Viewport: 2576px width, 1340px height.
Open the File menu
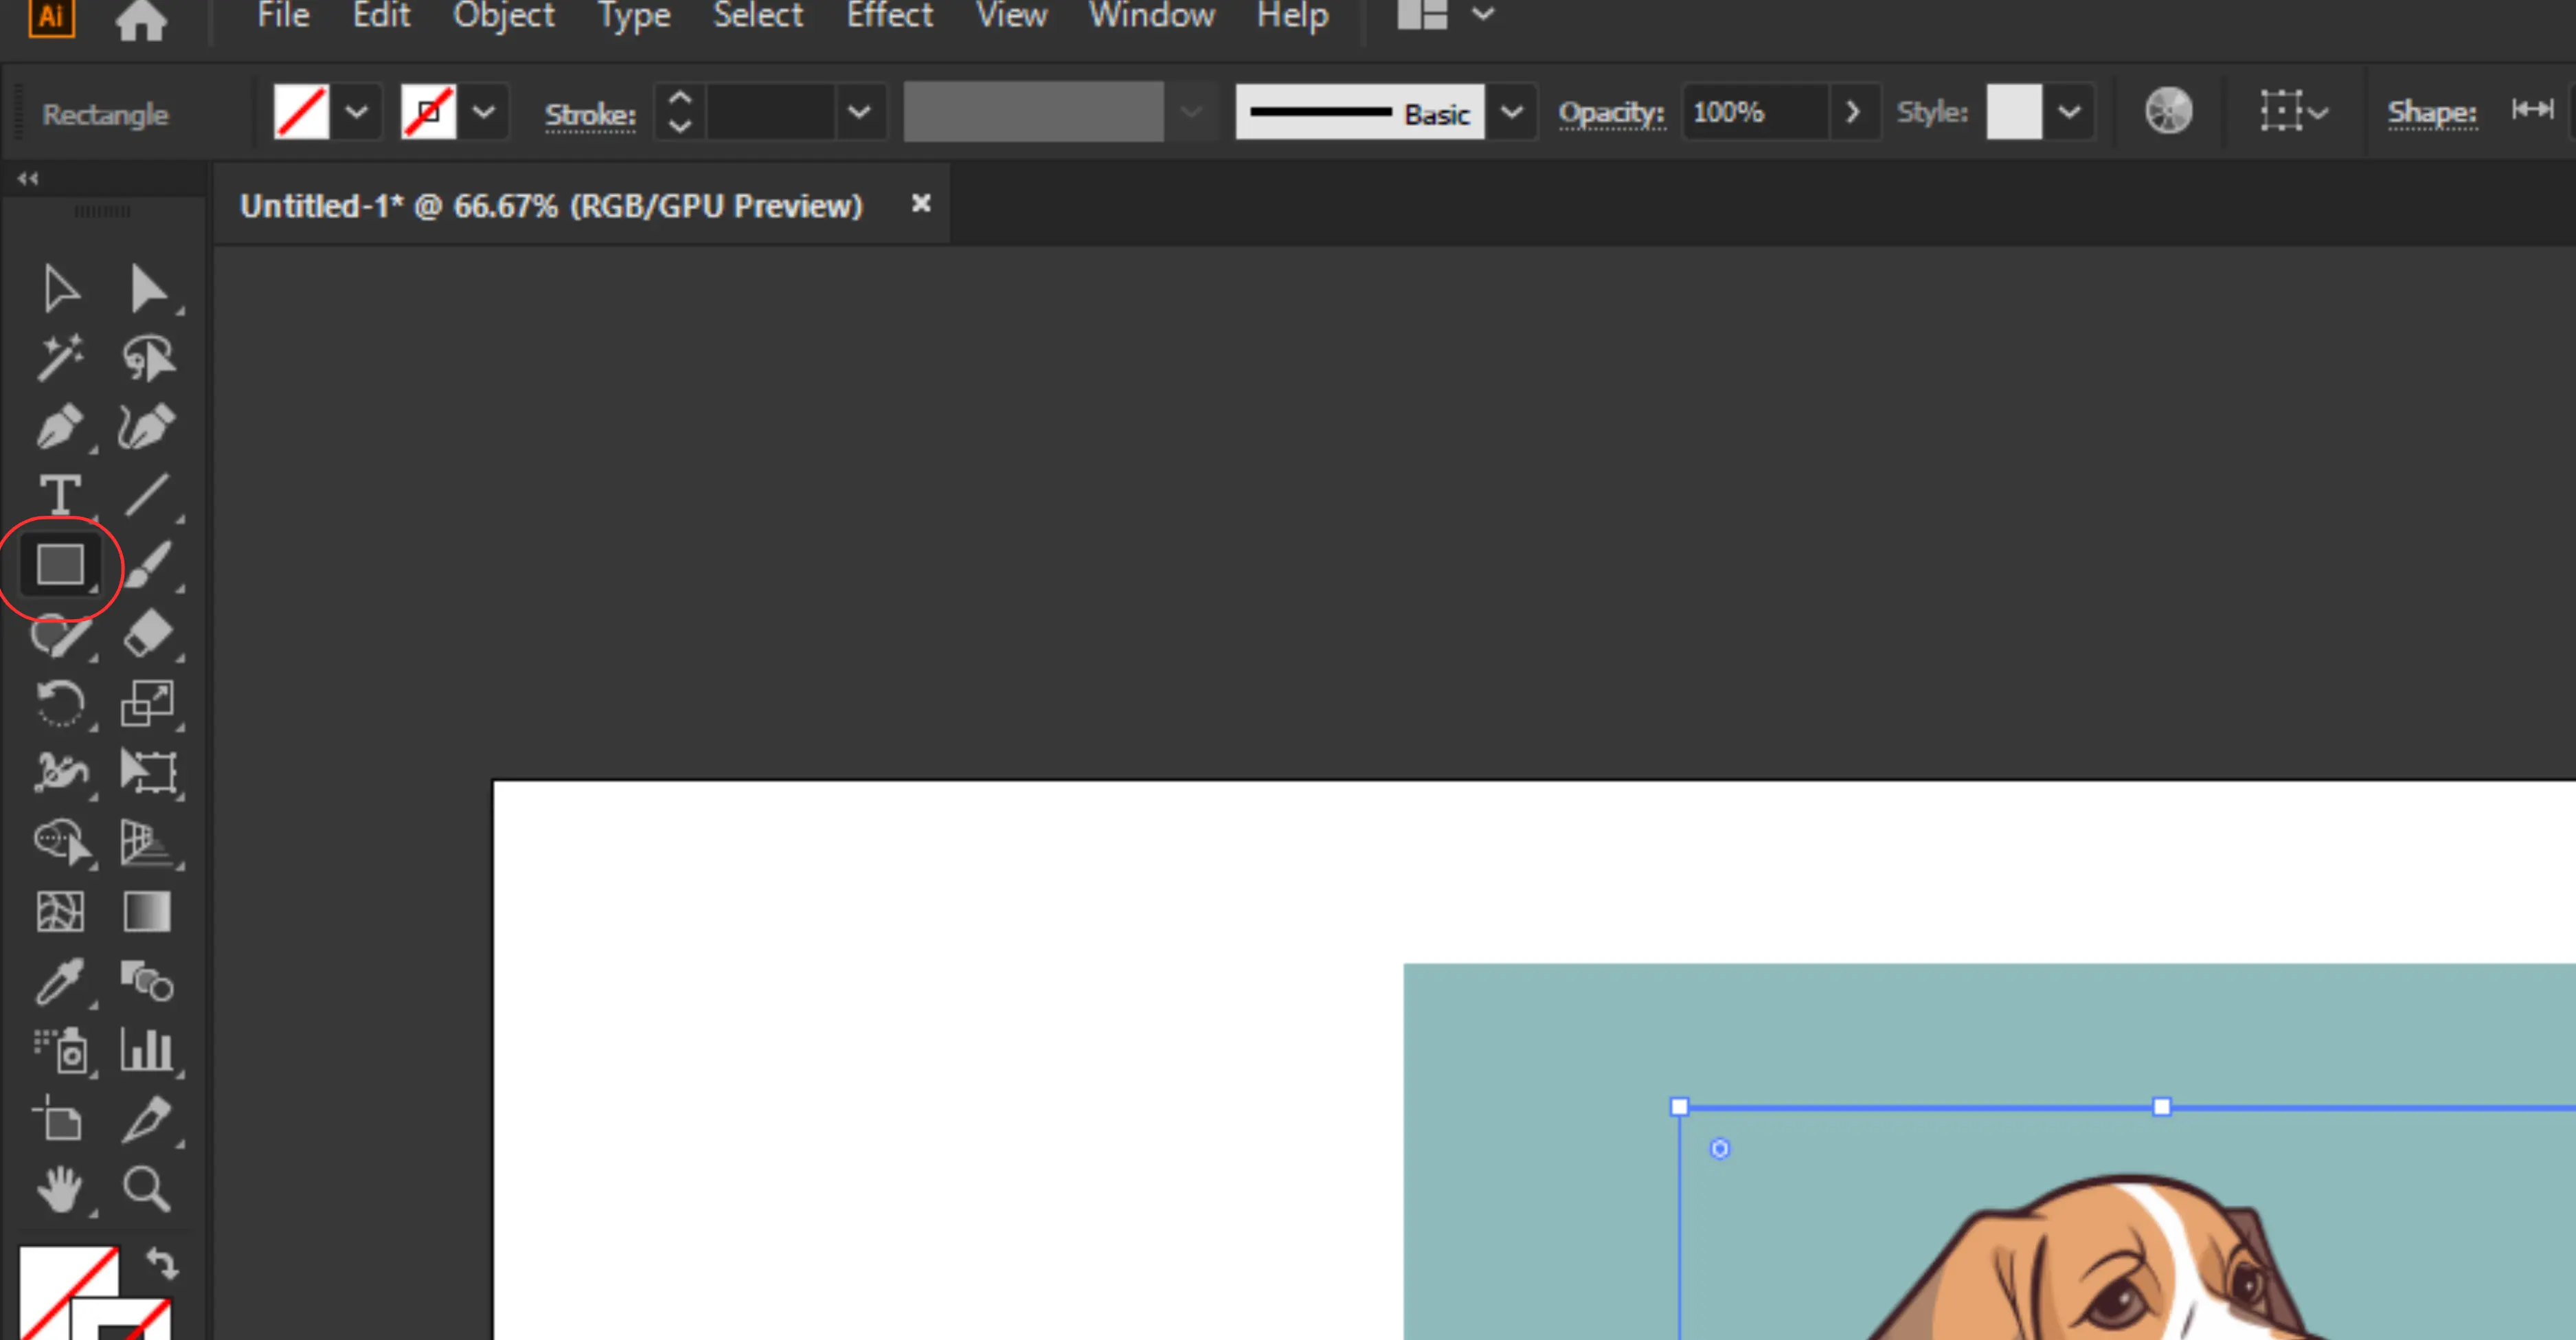click(x=283, y=16)
